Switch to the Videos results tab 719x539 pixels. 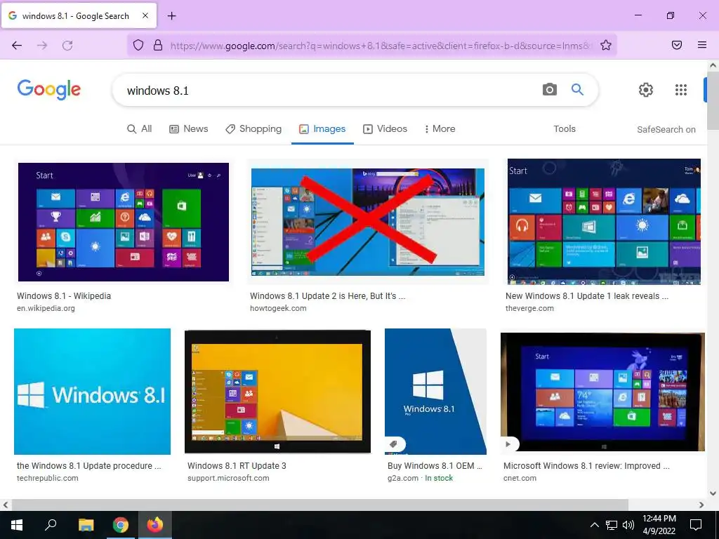385,129
